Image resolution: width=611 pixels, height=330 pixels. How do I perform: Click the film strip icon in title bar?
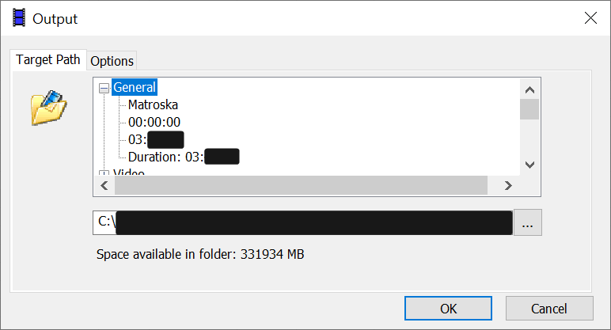tap(19, 17)
